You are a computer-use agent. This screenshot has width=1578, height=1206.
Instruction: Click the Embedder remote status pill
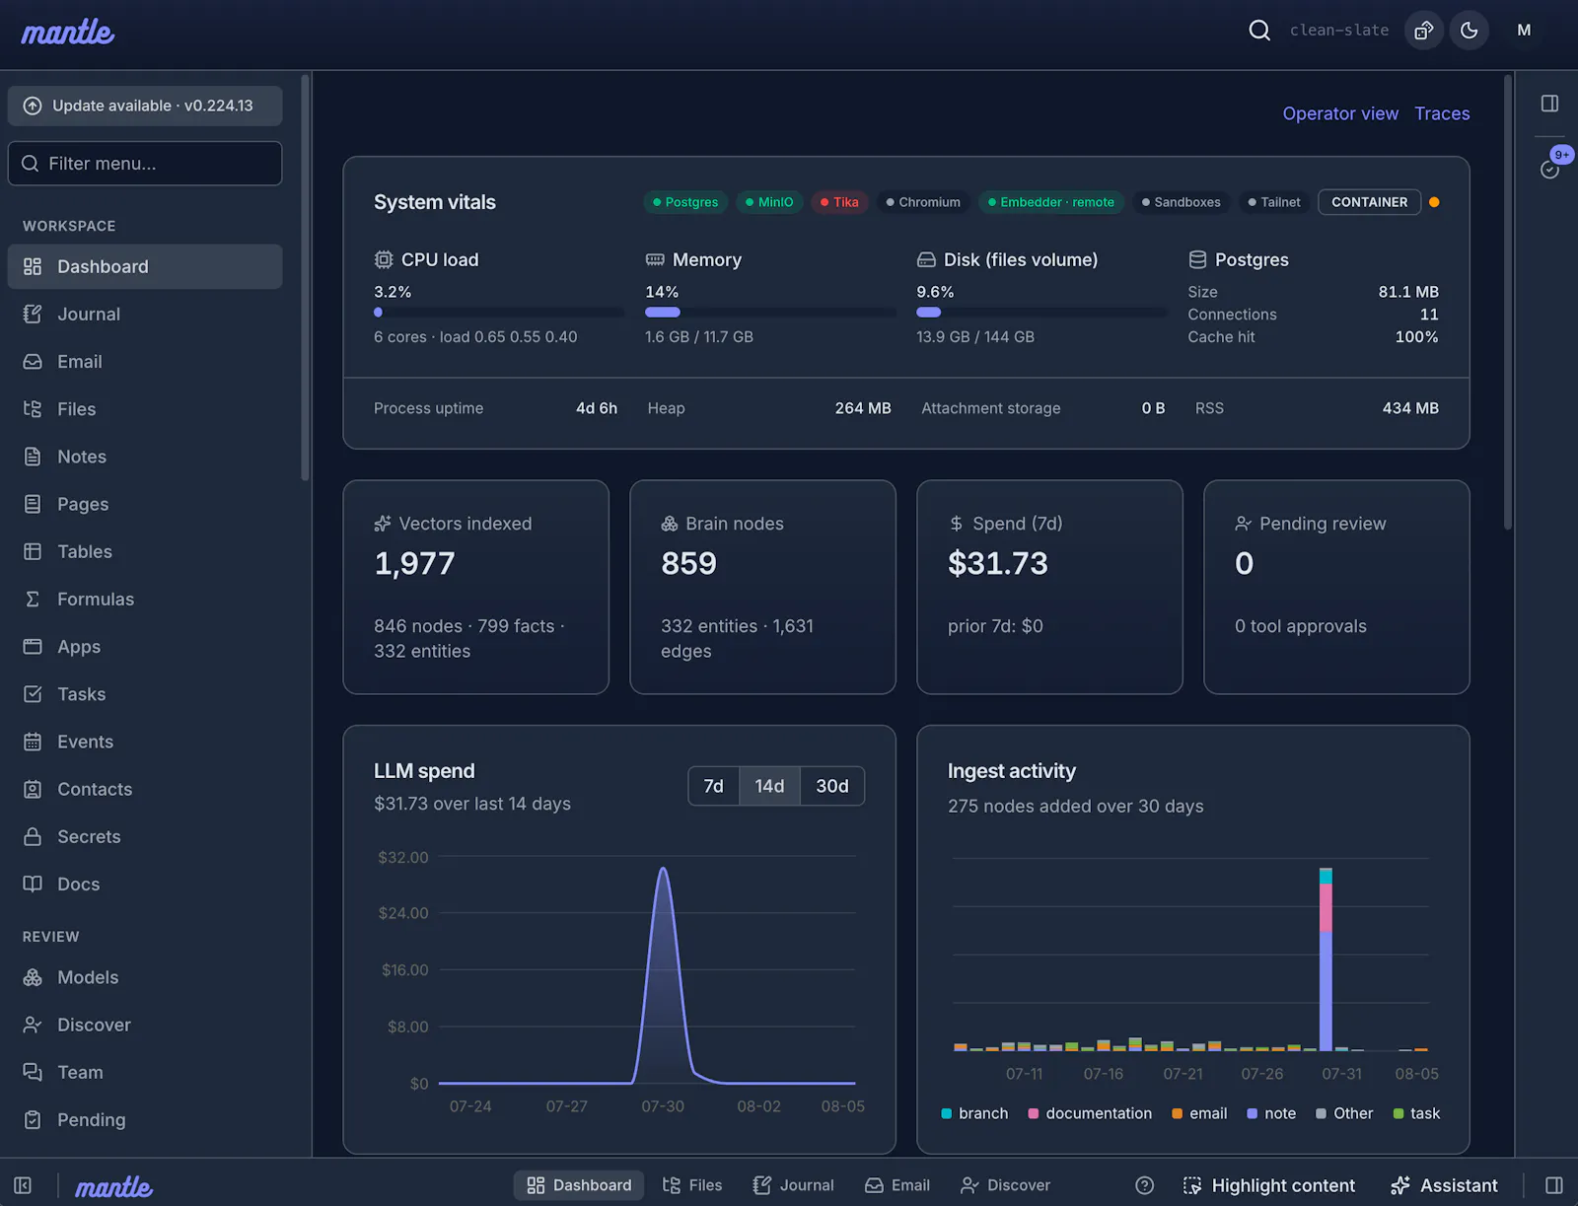[x=1051, y=202]
